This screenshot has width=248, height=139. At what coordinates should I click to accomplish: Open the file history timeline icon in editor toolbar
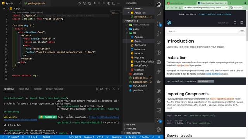(x=84, y=3)
